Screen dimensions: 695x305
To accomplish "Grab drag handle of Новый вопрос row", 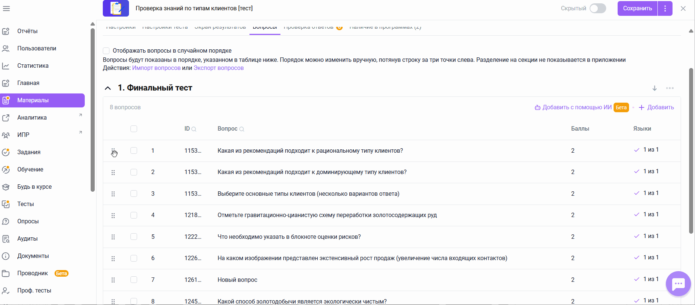I will click(113, 280).
